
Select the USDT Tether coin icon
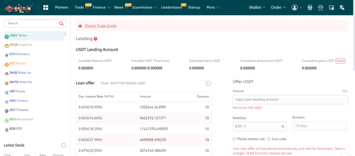pyautogui.click(x=7, y=36)
